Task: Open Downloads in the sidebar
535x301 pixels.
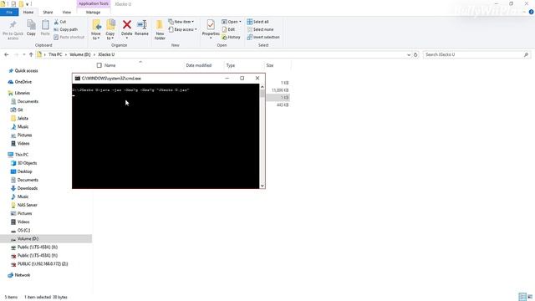Action: (28, 188)
